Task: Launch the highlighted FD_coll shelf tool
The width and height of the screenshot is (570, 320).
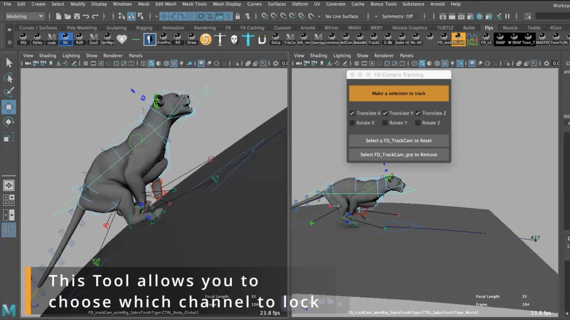Action: 458,39
